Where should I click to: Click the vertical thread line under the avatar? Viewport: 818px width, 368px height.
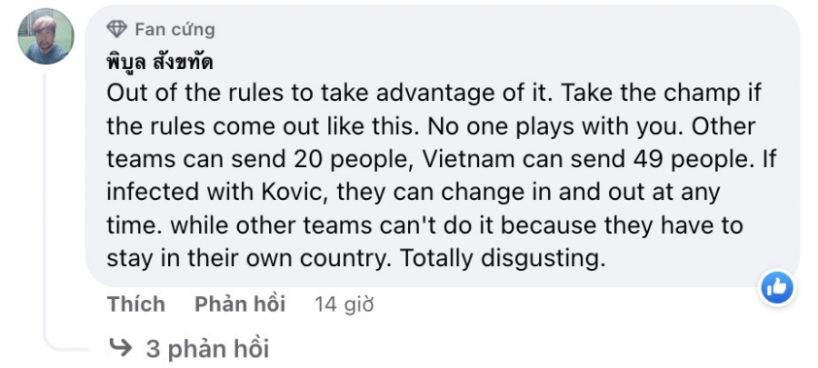pos(44,209)
